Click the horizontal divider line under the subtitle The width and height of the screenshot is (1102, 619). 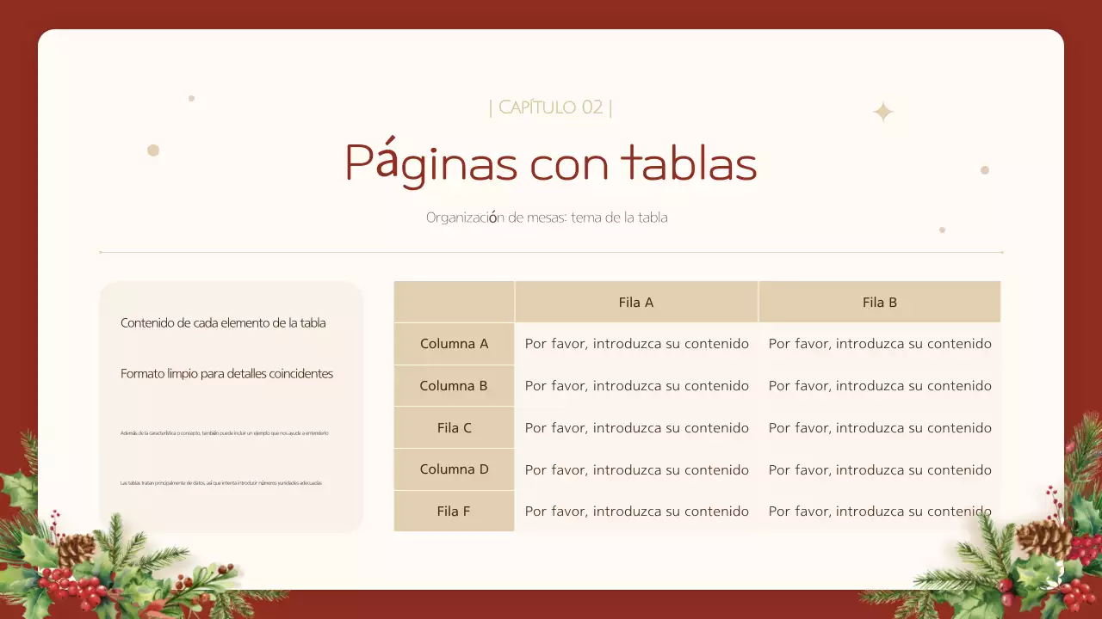coord(551,251)
